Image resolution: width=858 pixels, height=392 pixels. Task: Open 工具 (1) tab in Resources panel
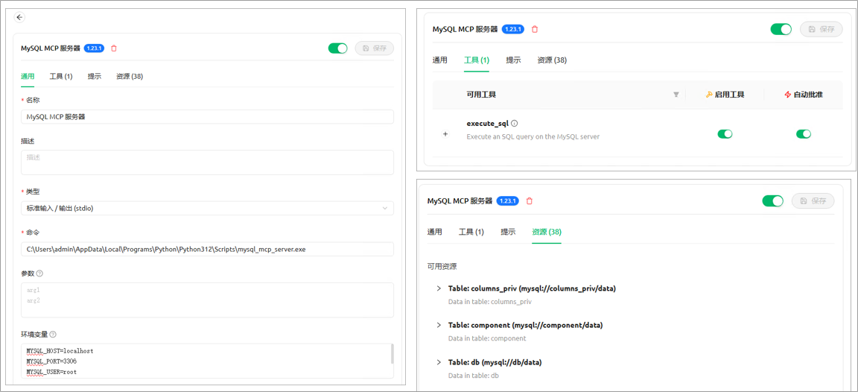click(x=471, y=232)
